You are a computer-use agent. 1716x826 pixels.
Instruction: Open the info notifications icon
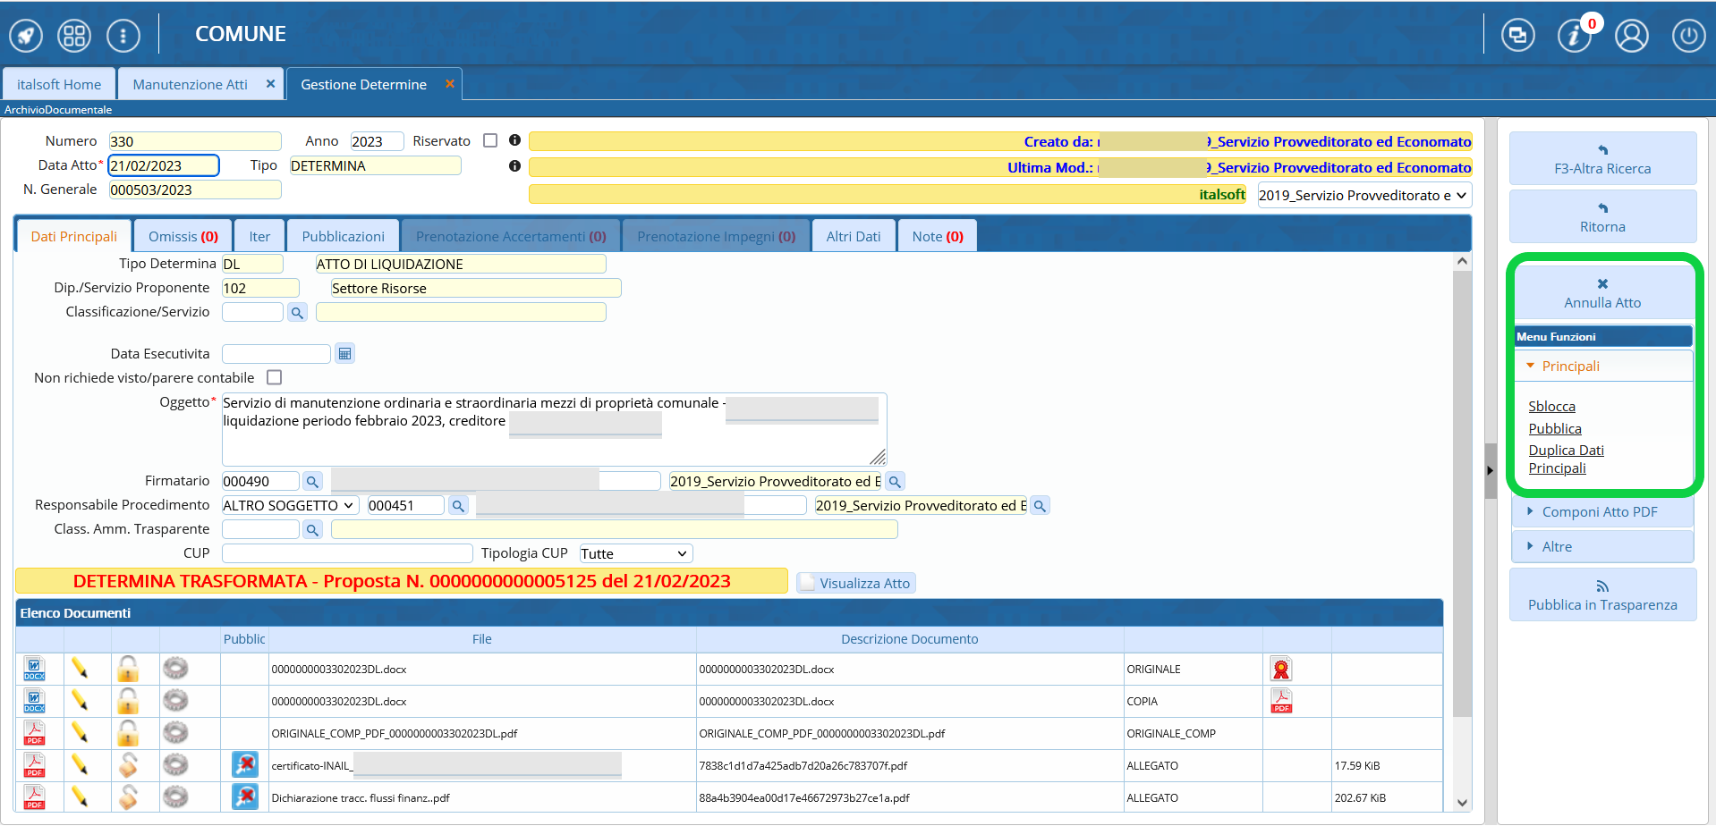(x=1574, y=36)
